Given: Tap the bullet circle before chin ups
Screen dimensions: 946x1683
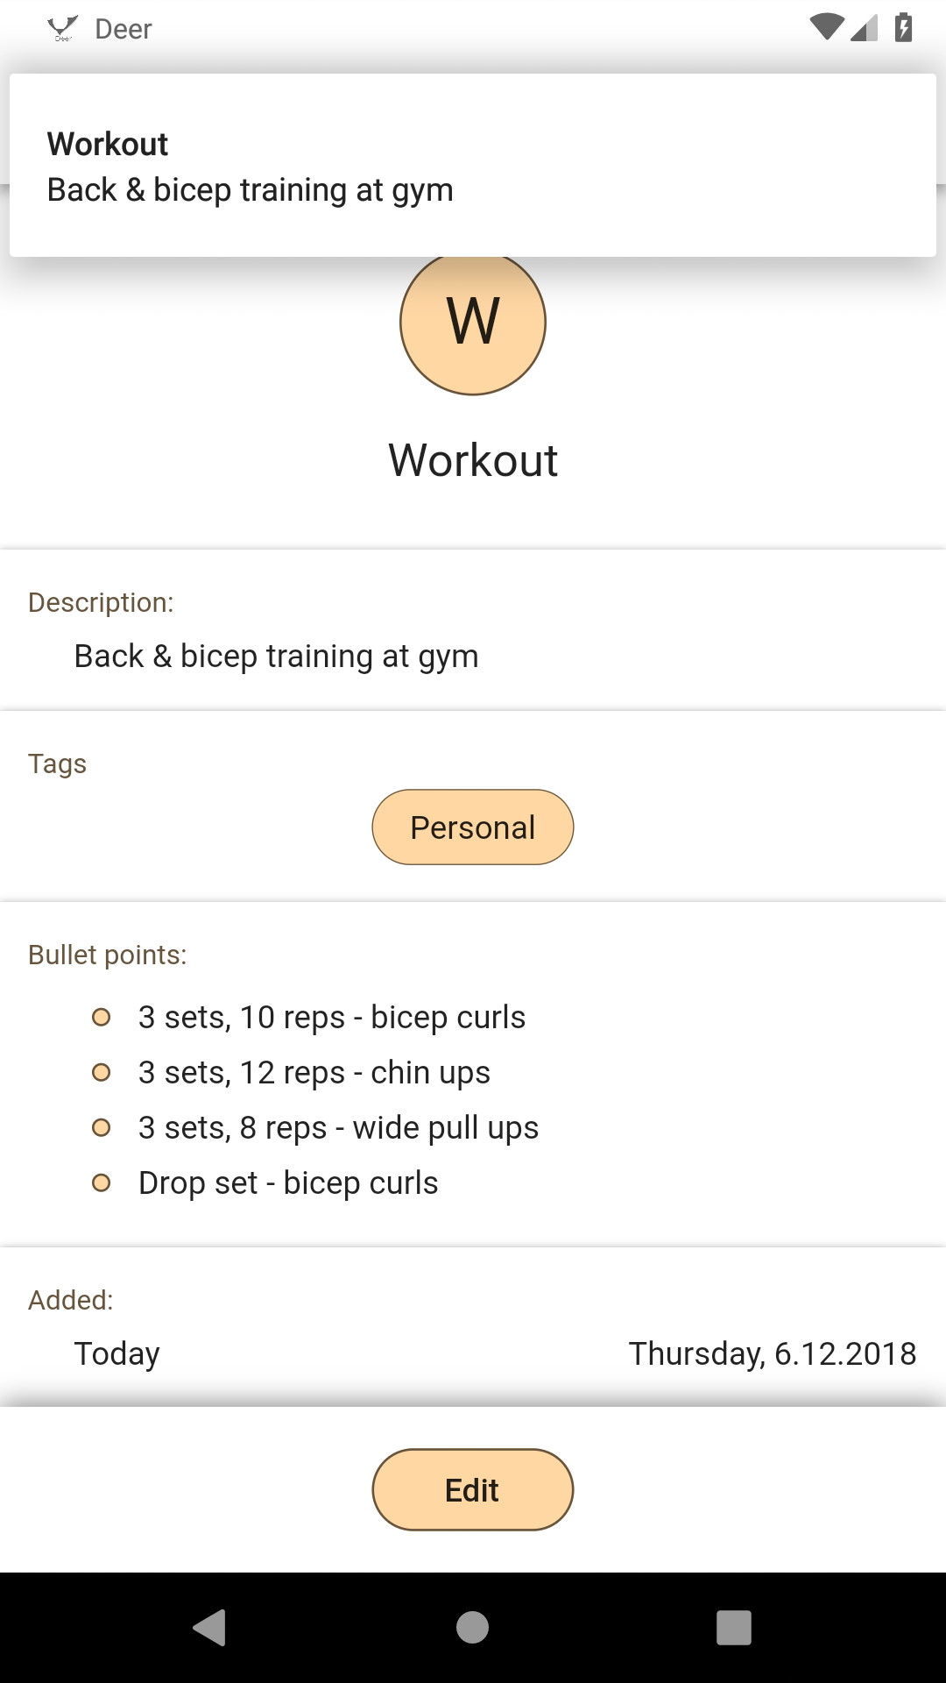Looking at the screenshot, I should [x=102, y=1072].
